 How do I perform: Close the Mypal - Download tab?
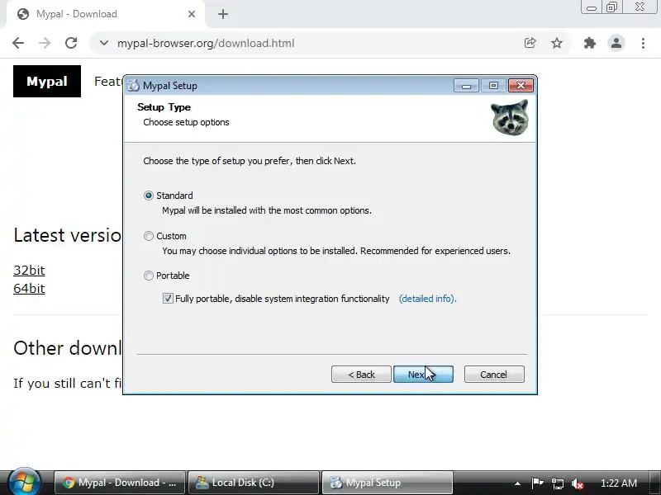[x=192, y=14]
